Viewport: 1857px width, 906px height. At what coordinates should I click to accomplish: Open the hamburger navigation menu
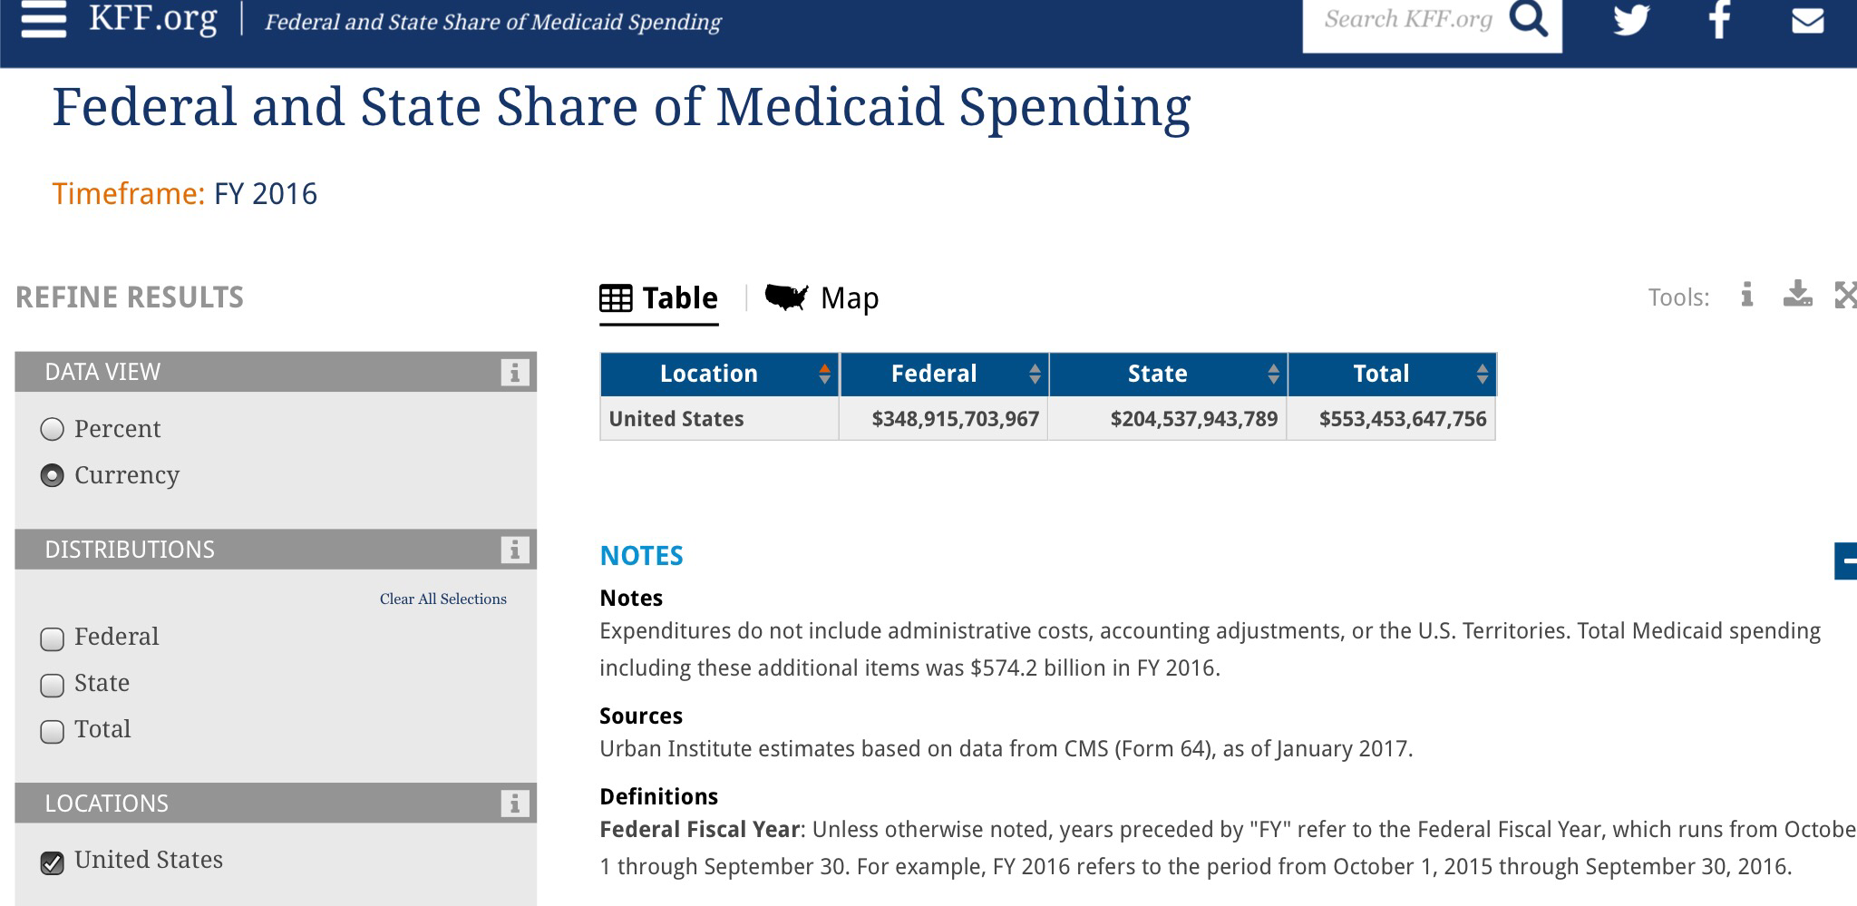point(44,20)
